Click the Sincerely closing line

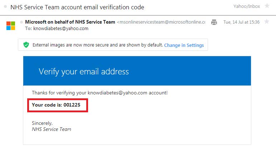coord(42,123)
